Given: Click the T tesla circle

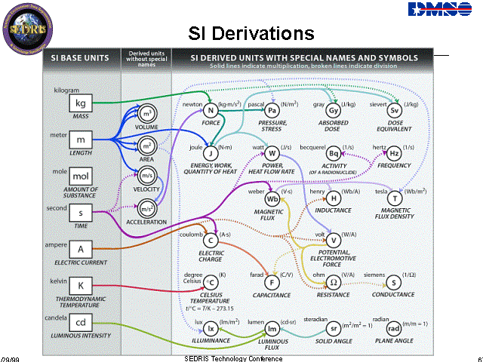Looking at the screenshot, I should tap(395, 198).
